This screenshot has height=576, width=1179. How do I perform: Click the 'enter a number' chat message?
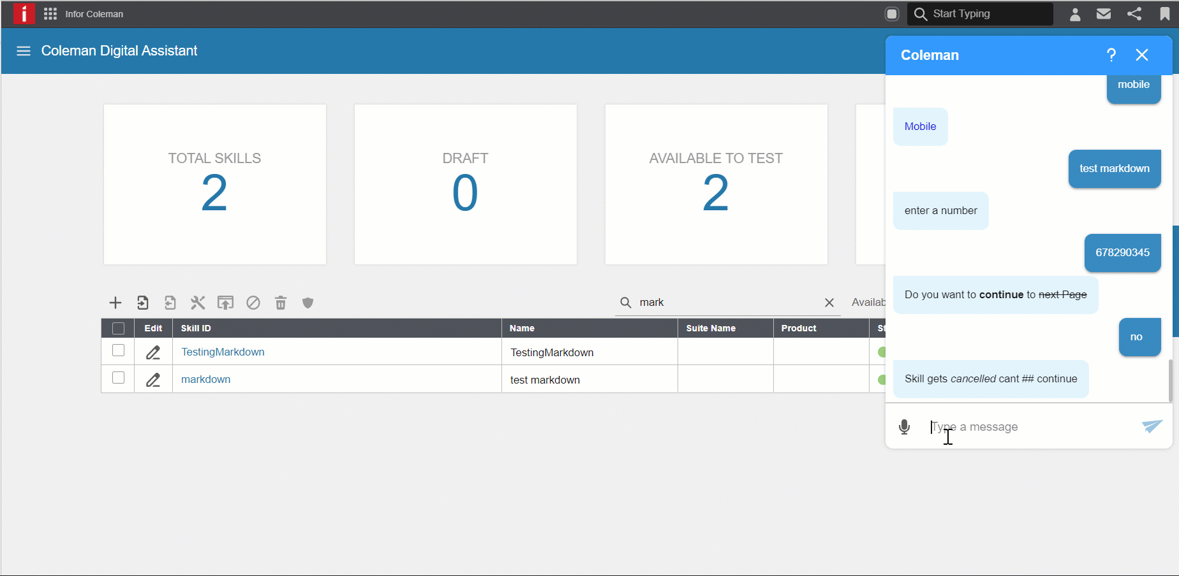click(x=941, y=211)
